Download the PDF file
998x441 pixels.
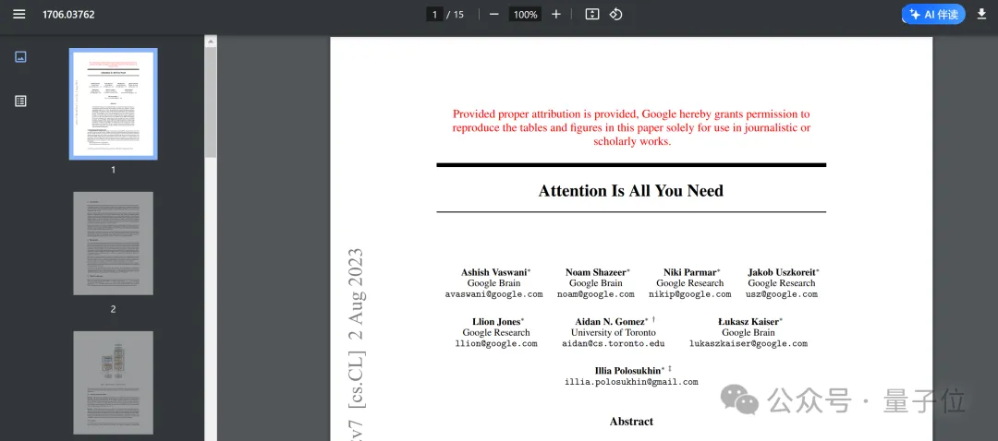point(981,15)
